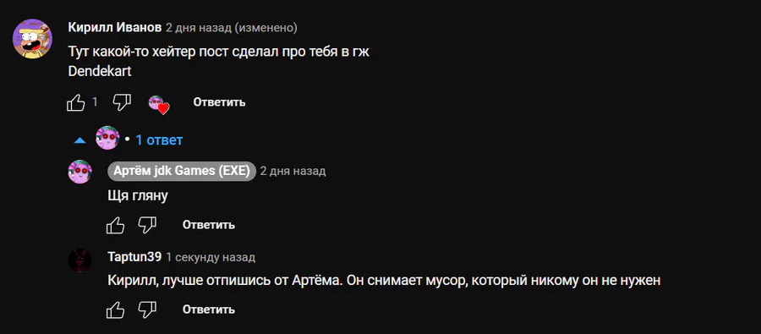Open Кирилл Иванов channel name link
Viewport: 761px width, 334px height.
[x=114, y=28]
